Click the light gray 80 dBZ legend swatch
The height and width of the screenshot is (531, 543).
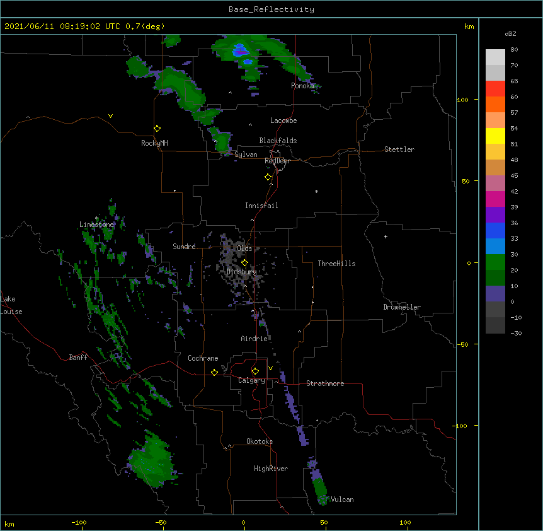click(495, 57)
